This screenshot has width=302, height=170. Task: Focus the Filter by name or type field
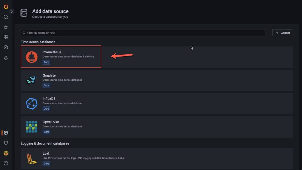coord(143,33)
